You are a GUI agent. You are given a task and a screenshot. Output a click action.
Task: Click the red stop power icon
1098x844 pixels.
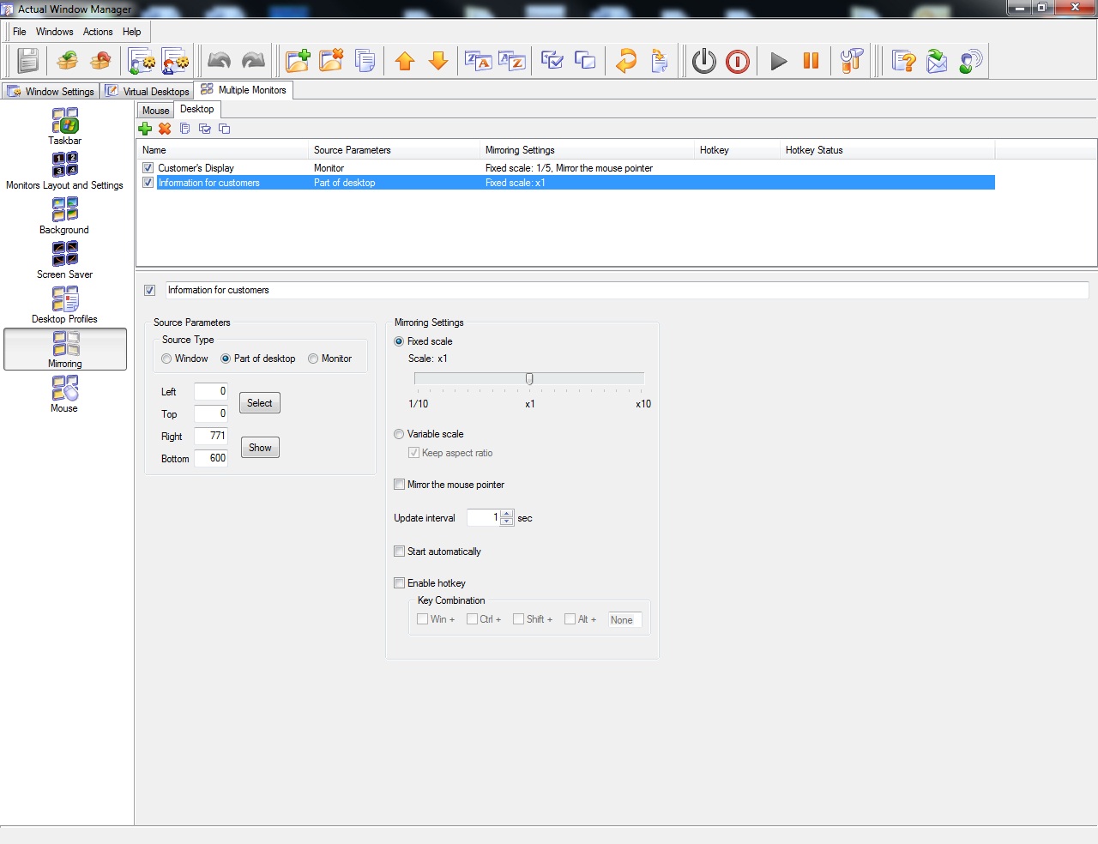pyautogui.click(x=738, y=61)
